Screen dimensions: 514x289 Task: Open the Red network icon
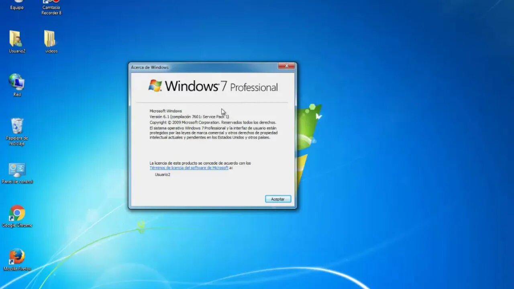coord(17,85)
